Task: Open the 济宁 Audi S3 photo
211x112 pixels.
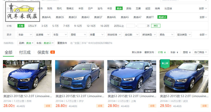Action: [x=80, y=76]
